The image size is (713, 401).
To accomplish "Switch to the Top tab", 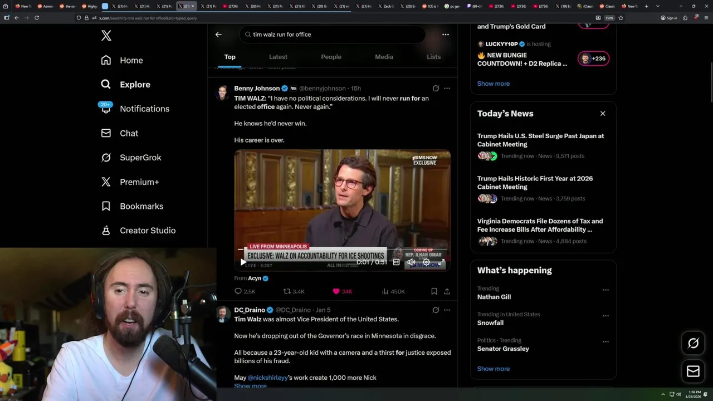I will [x=229, y=57].
